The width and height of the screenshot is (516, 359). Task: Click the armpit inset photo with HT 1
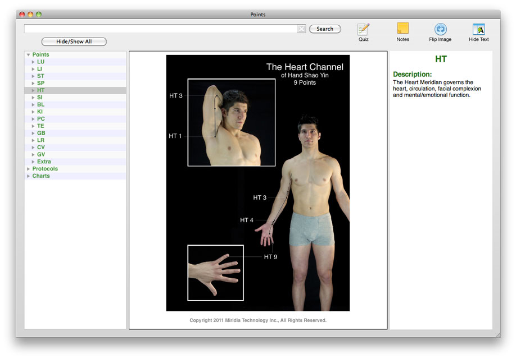click(232, 122)
